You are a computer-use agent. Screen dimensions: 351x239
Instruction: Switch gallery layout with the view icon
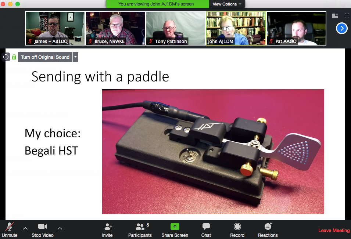(335, 16)
